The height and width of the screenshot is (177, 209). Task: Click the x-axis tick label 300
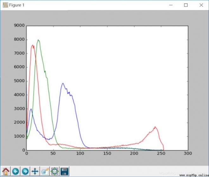[188, 154]
